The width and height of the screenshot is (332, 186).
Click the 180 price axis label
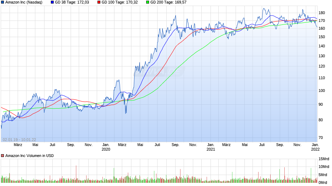point(322,13)
